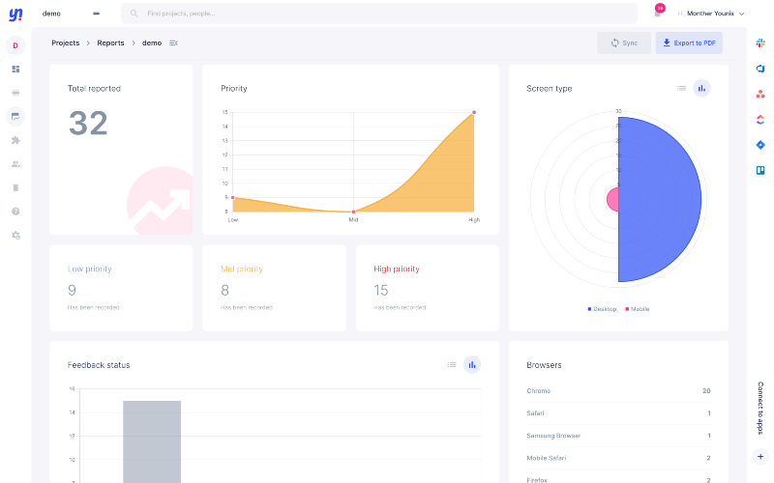Viewport: 774px width, 483px height.
Task: Click the Samsung Browser row
Action: point(618,436)
